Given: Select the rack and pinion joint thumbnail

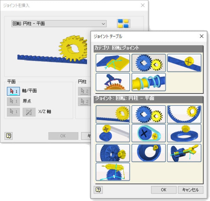Looking at the screenshot, I should pos(113,114).
